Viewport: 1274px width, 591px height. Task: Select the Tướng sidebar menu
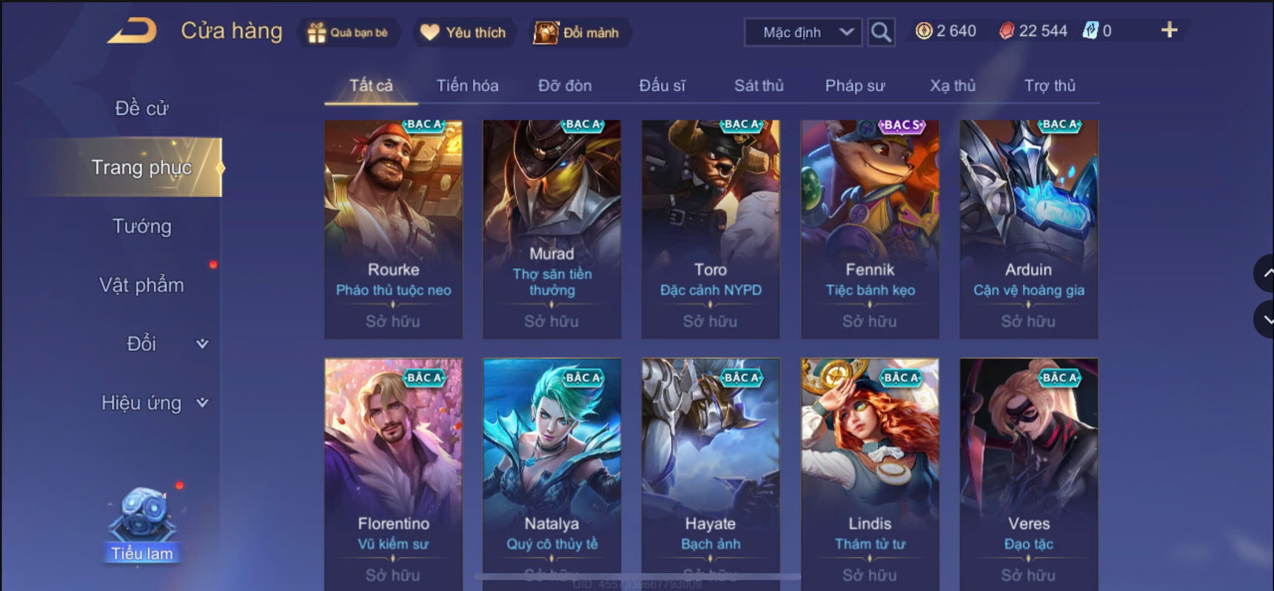(141, 226)
